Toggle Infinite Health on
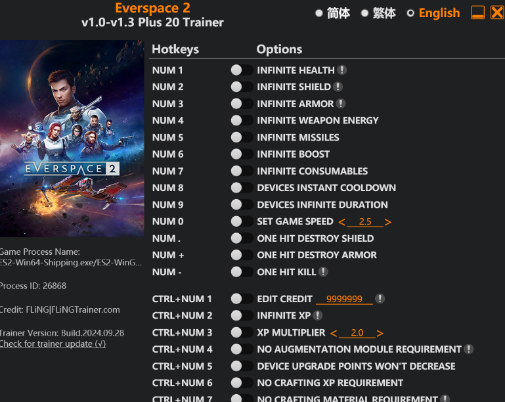The height and width of the screenshot is (402, 505). (x=242, y=70)
